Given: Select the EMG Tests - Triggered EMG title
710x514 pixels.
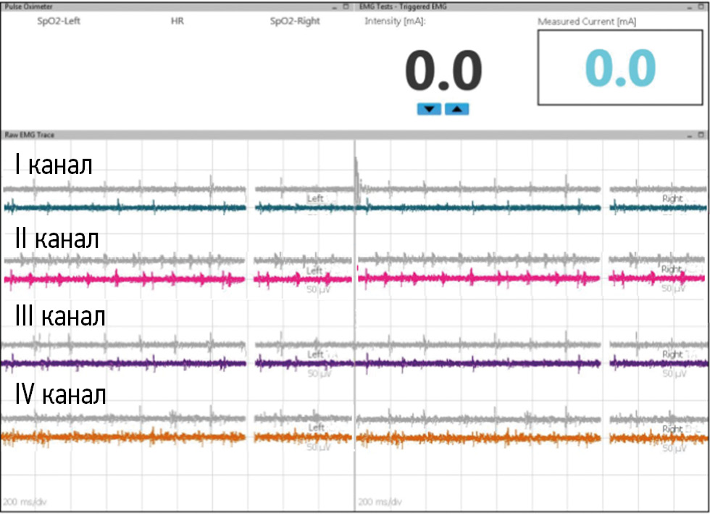Looking at the screenshot, I should point(403,6).
